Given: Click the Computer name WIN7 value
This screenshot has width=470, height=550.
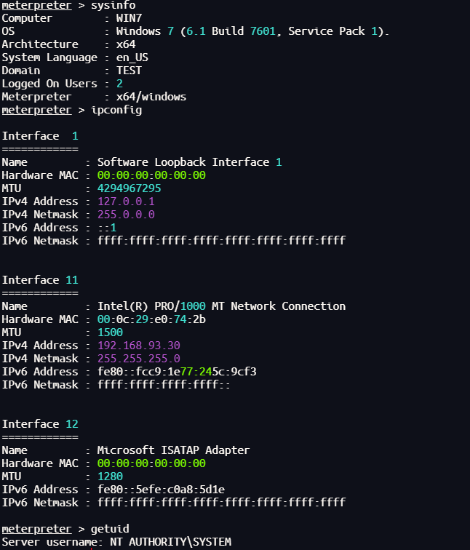Looking at the screenshot, I should click(x=128, y=18).
